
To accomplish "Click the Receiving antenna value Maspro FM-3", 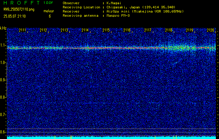I will click(x=118, y=16).
